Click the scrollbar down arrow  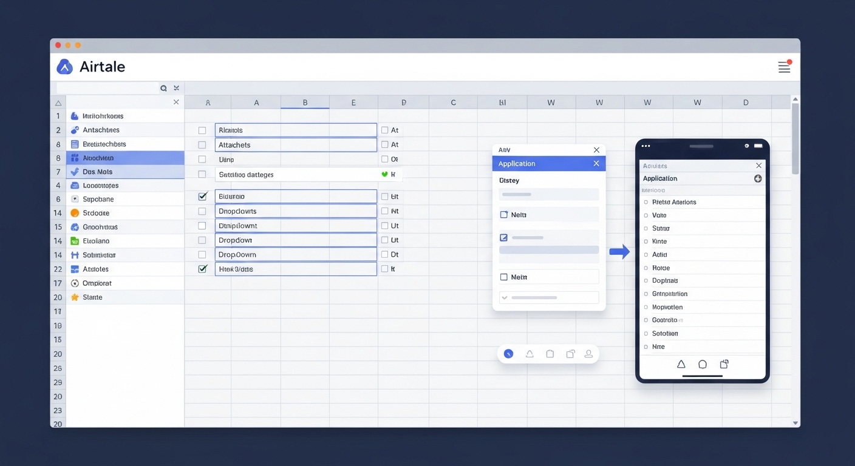pyautogui.click(x=795, y=423)
